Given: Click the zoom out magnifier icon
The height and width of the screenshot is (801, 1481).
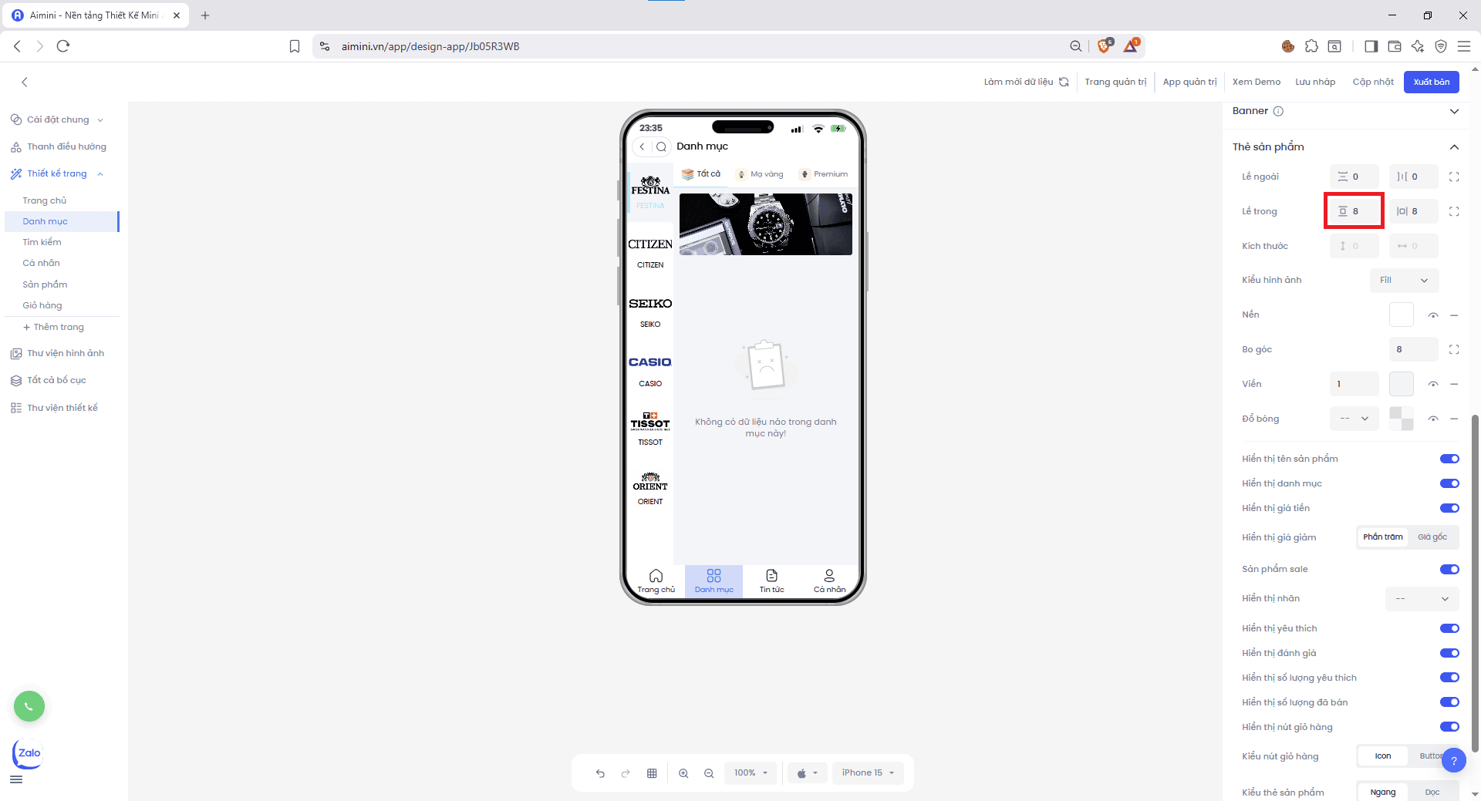Looking at the screenshot, I should [709, 773].
